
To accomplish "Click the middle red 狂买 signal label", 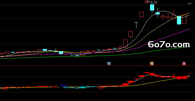I will point(101,87).
